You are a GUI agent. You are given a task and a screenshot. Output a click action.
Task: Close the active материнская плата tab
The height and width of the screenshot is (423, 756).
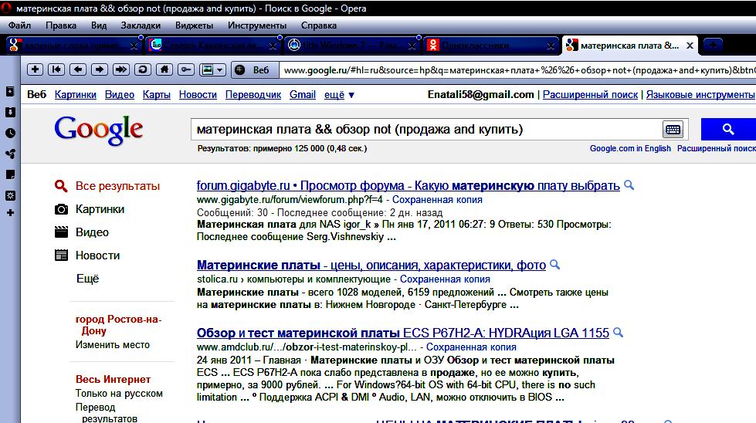[690, 46]
